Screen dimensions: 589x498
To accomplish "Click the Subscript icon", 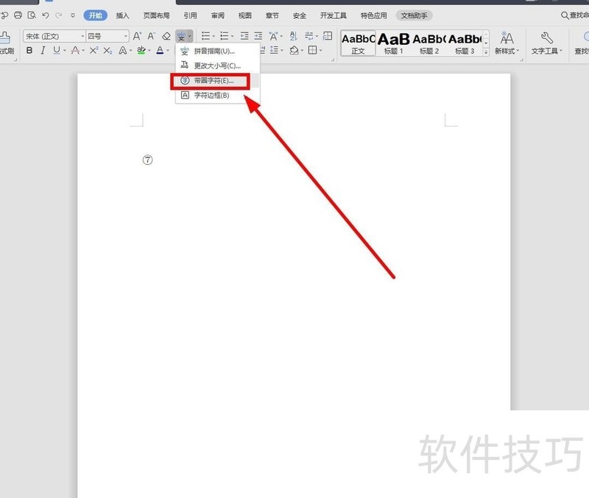I will 107,50.
